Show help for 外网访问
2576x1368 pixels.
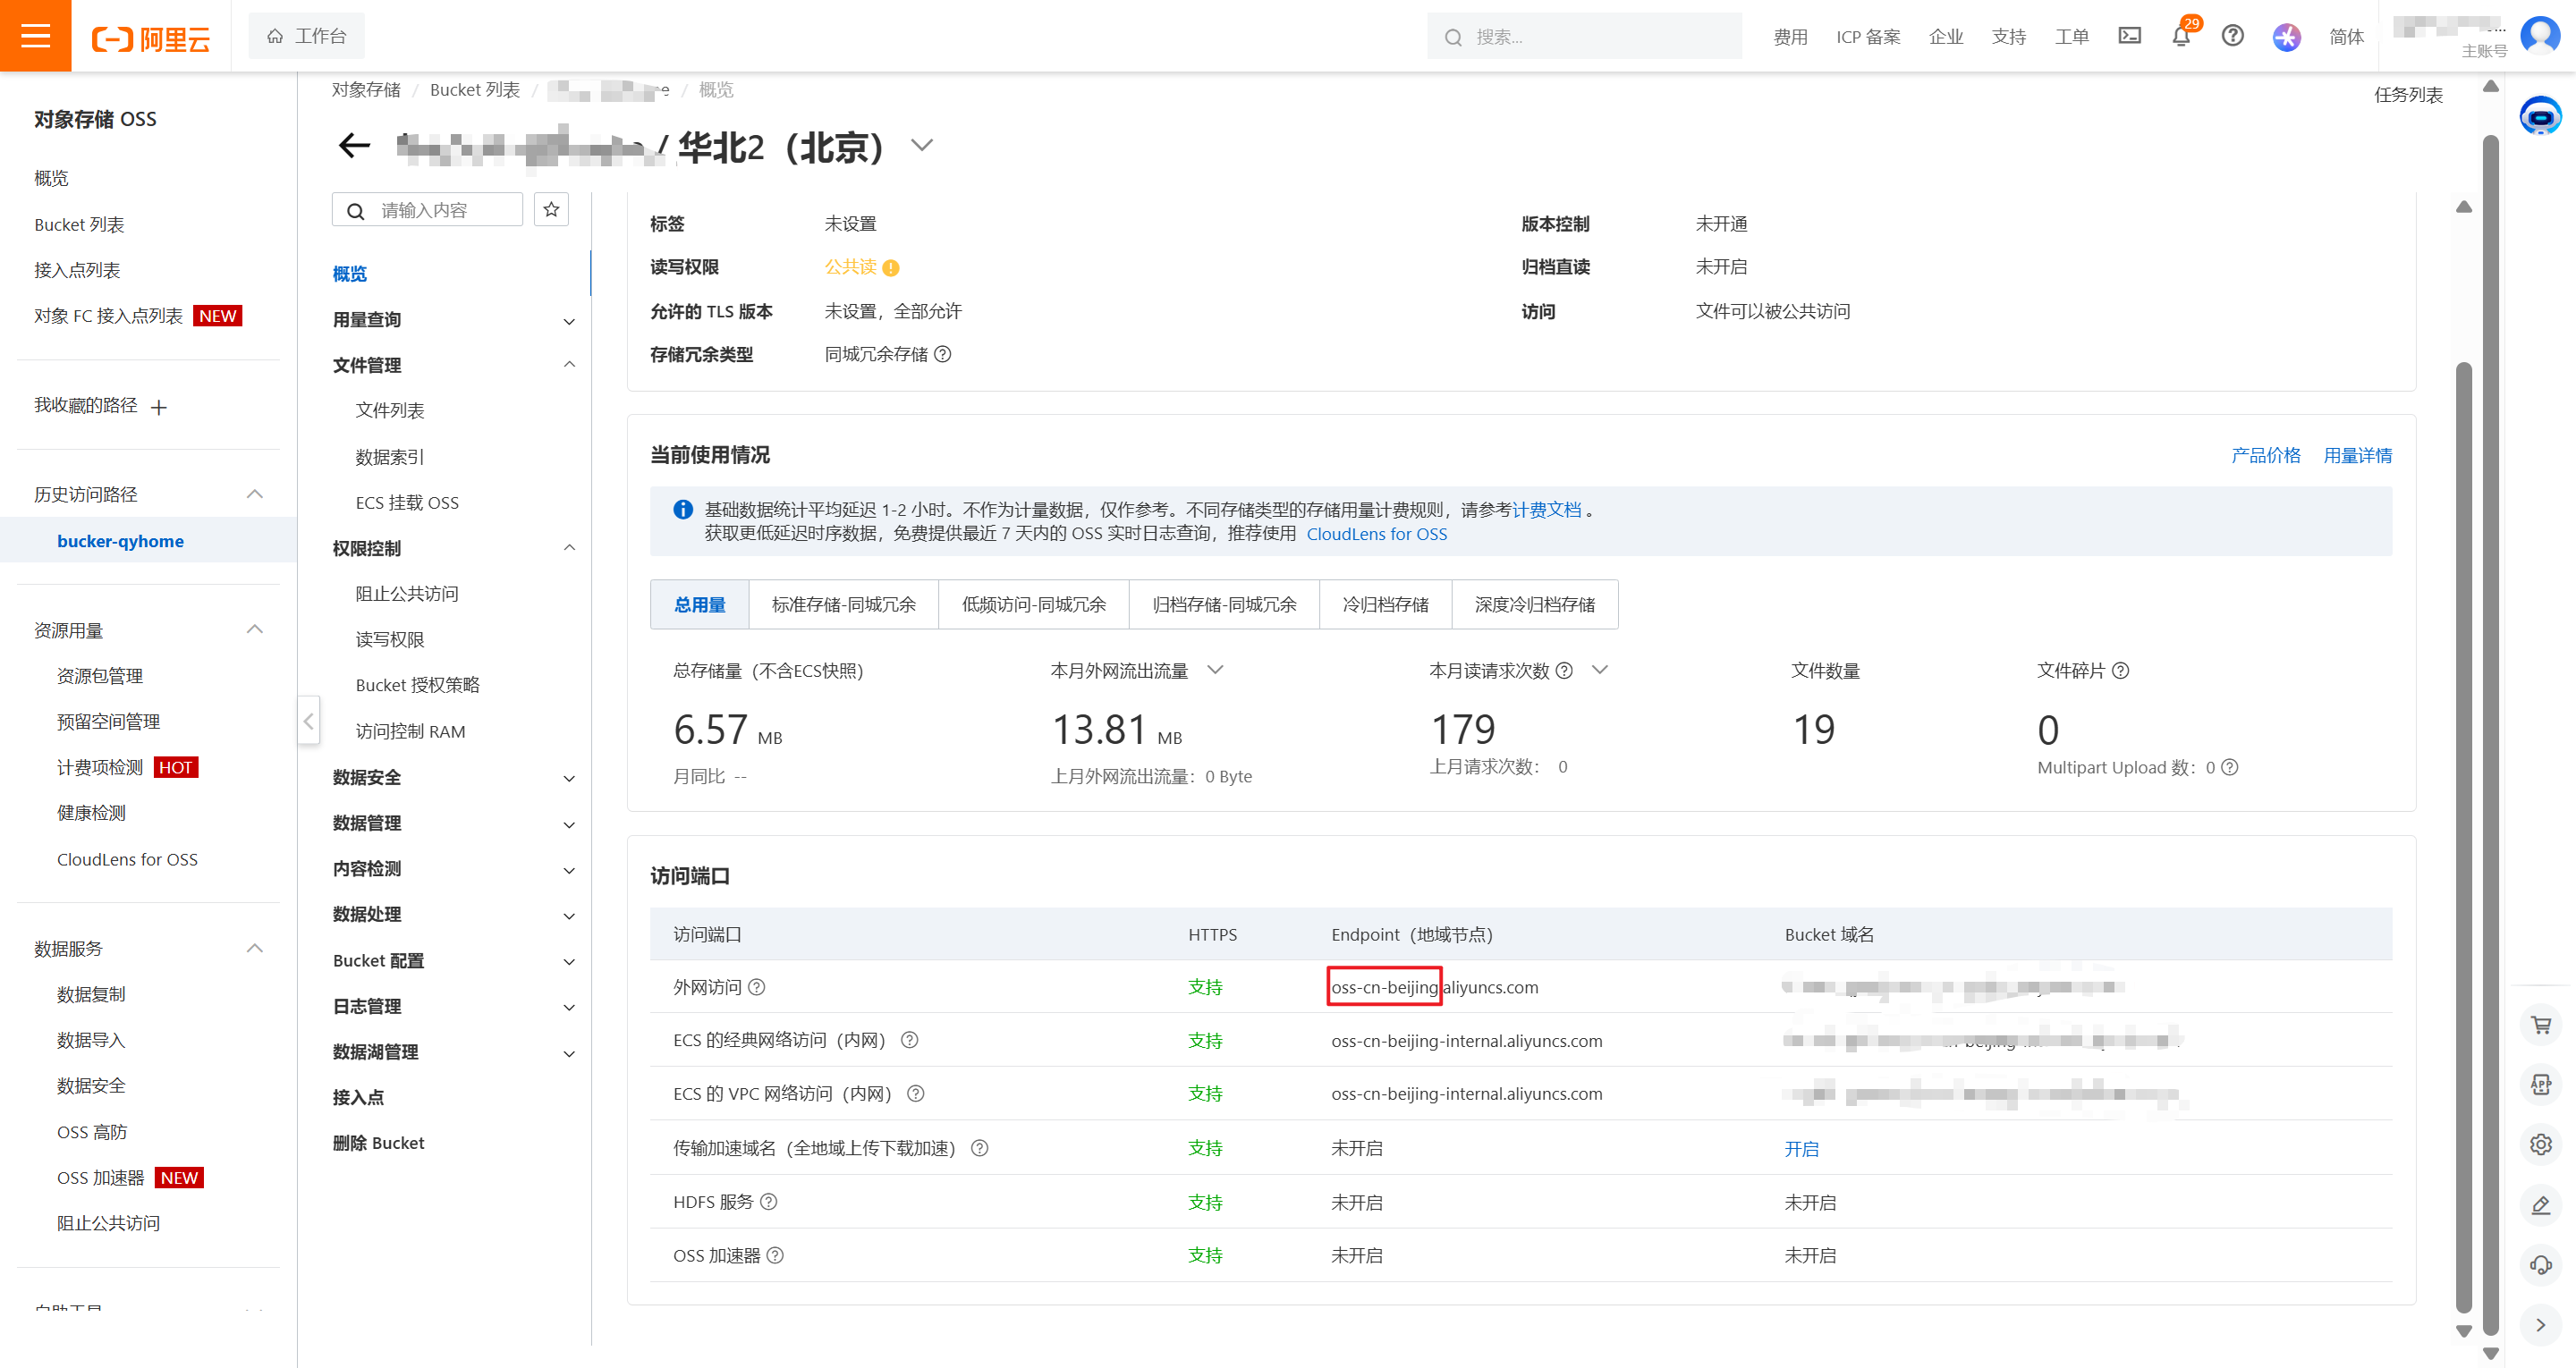point(757,987)
